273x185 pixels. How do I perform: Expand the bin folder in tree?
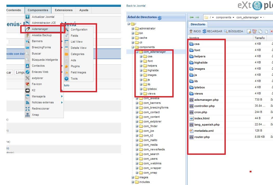click(x=133, y=33)
